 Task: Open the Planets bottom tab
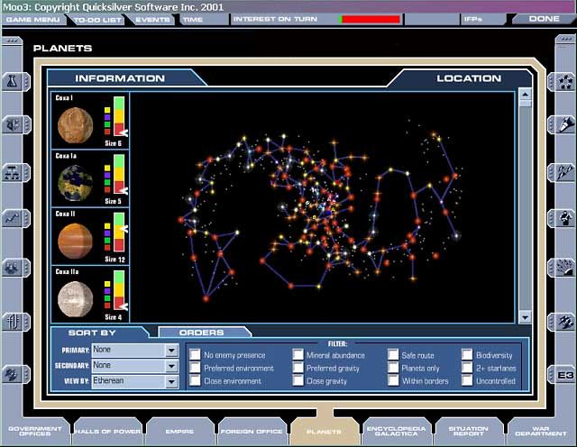[x=325, y=431]
